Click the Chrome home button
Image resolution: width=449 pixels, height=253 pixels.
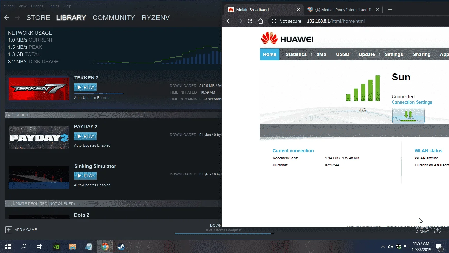click(x=261, y=21)
